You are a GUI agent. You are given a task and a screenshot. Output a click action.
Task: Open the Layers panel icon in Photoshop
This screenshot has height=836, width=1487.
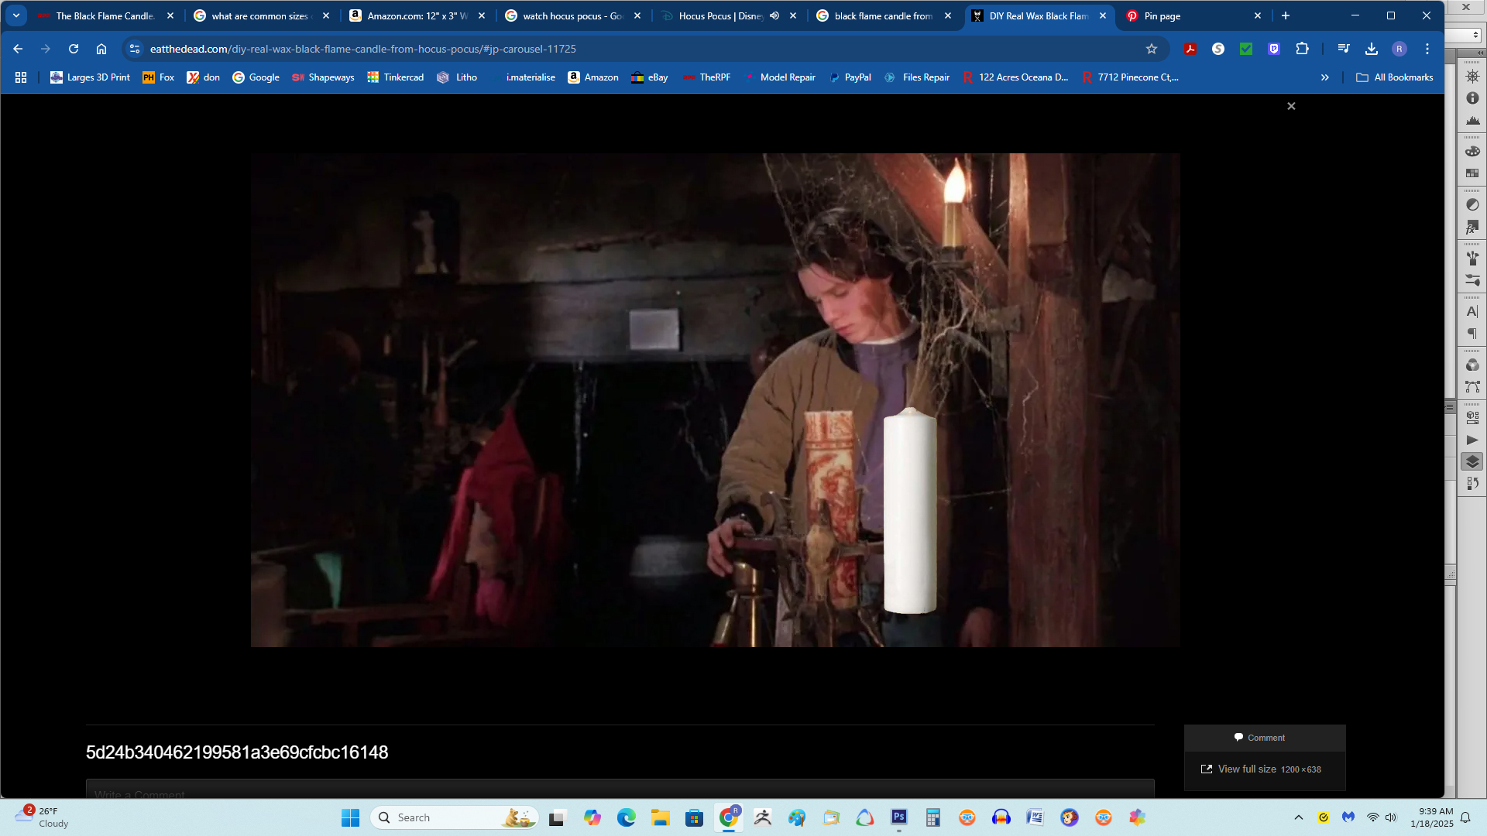pyautogui.click(x=1472, y=461)
